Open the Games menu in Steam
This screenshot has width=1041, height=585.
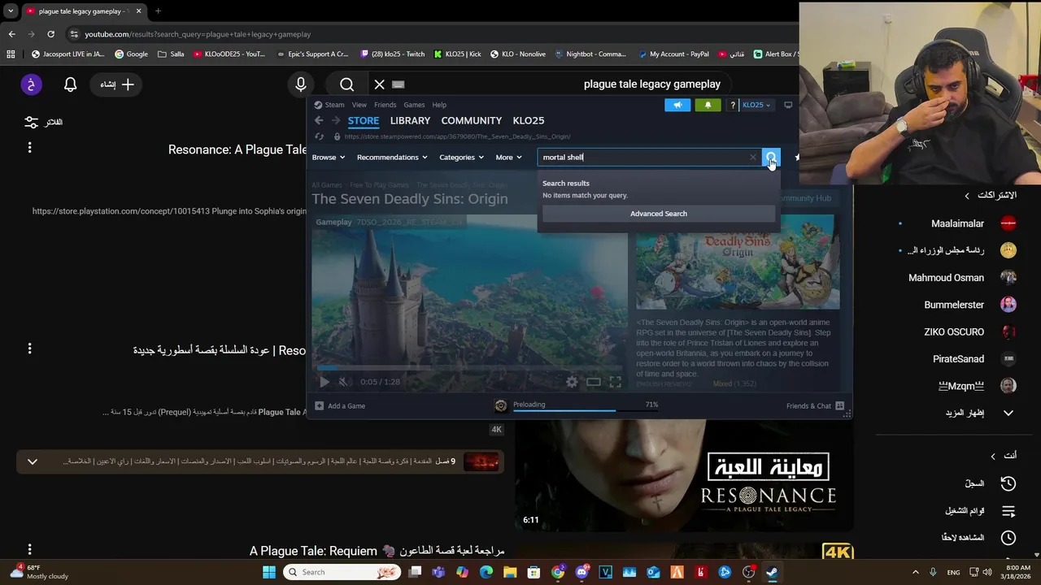point(414,105)
